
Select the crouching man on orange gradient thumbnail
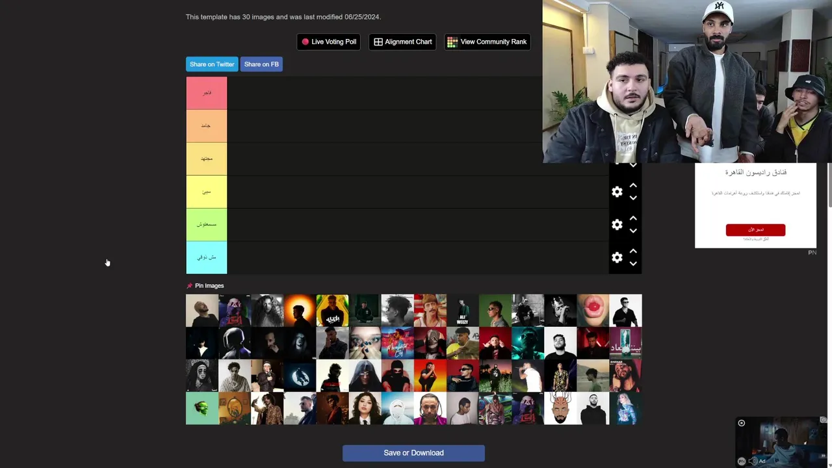tap(430, 376)
